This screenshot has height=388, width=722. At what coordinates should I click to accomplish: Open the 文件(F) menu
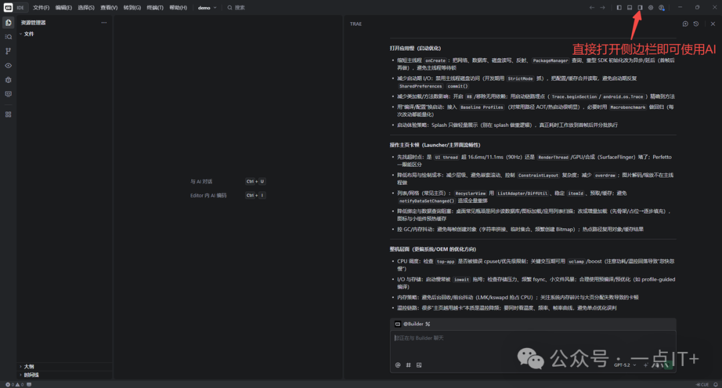pyautogui.click(x=41, y=8)
